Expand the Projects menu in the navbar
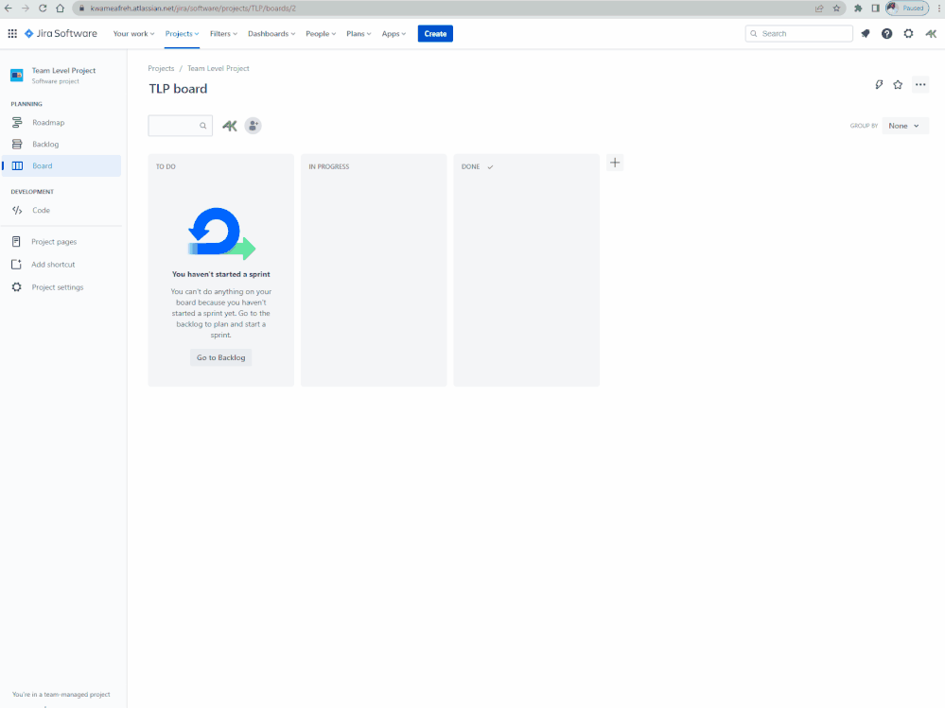945x708 pixels. tap(182, 33)
